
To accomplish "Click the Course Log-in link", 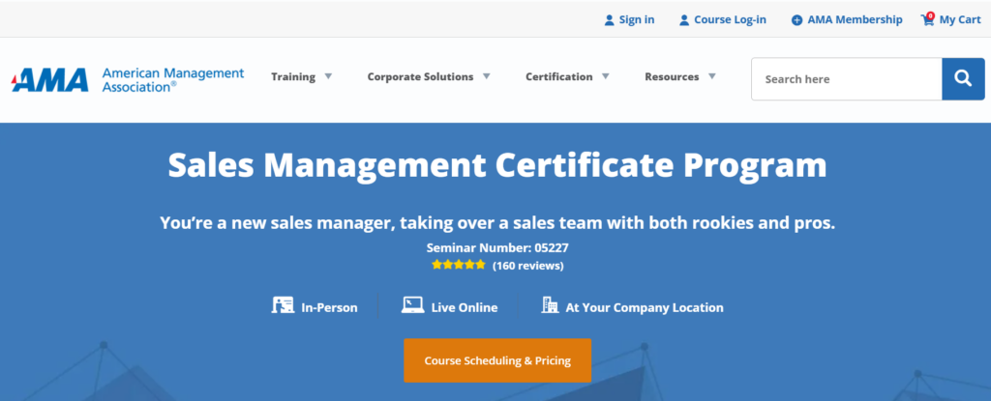I will tap(730, 19).
